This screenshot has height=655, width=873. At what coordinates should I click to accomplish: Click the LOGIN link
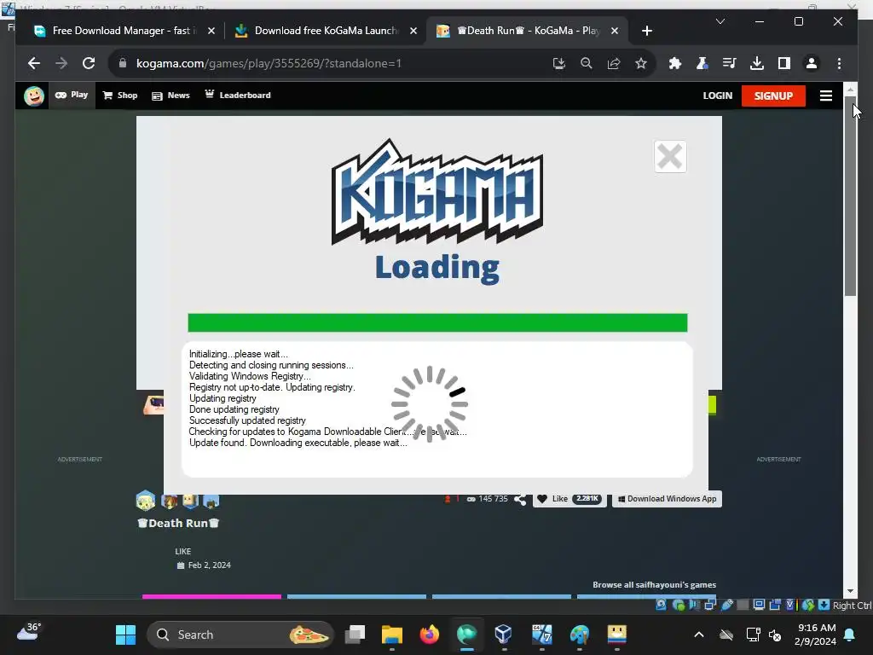(x=717, y=96)
